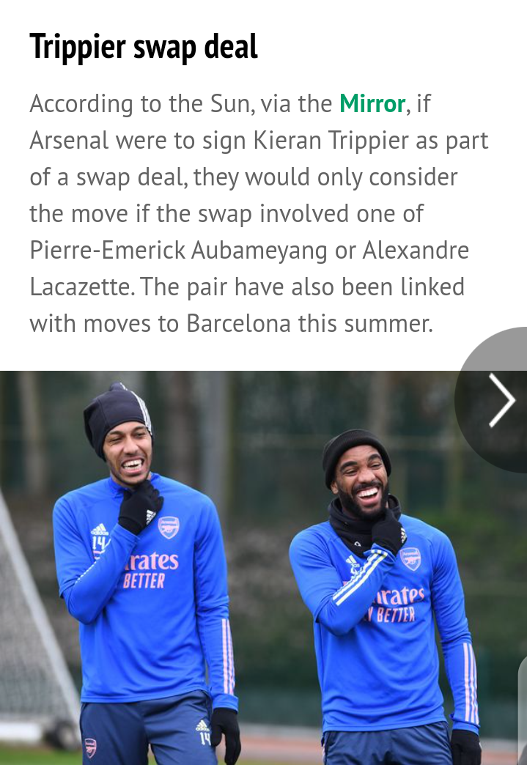
Task: Select the name Pierre-Emerick Aubameyang in text
Action: (x=178, y=251)
